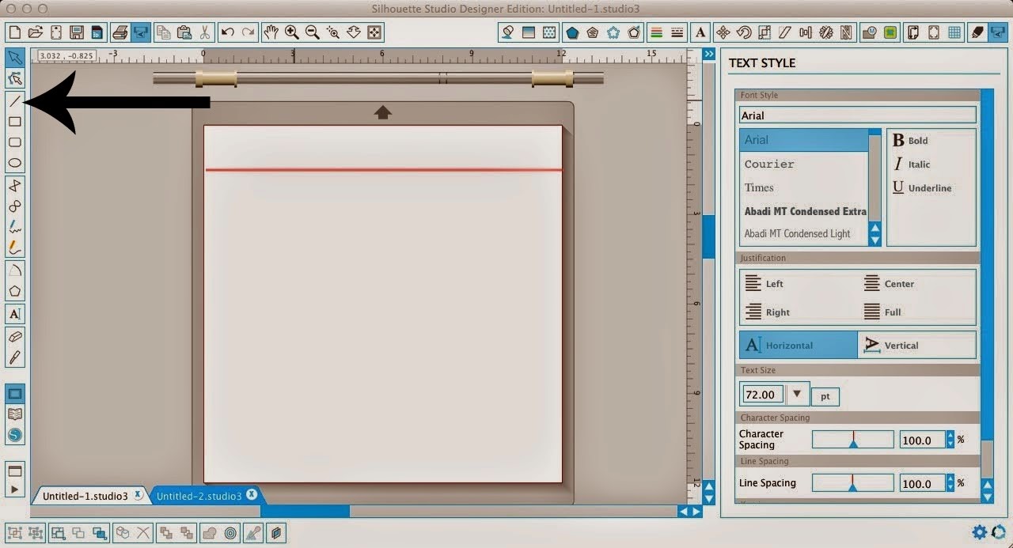Switch to the Untitled-2.studio3 tab
Viewport: 1013px width, 548px height.
(202, 494)
